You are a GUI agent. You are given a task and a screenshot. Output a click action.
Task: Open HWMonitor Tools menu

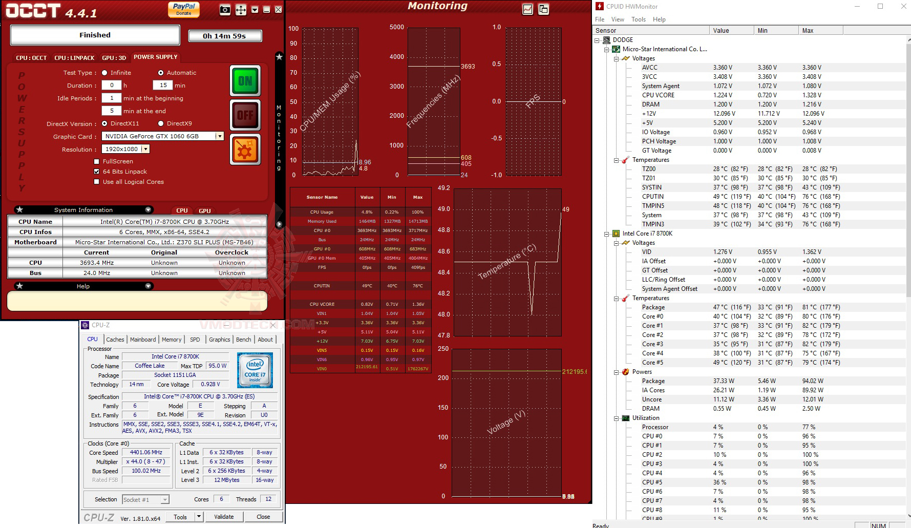click(639, 19)
